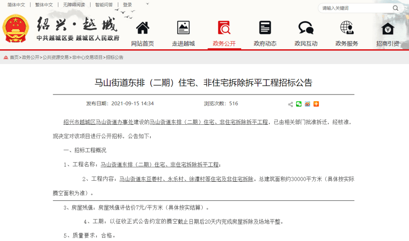This screenshot has height=241, width=409.
Task: Click the gray share icon below the title
Action: pyautogui.click(x=290, y=104)
